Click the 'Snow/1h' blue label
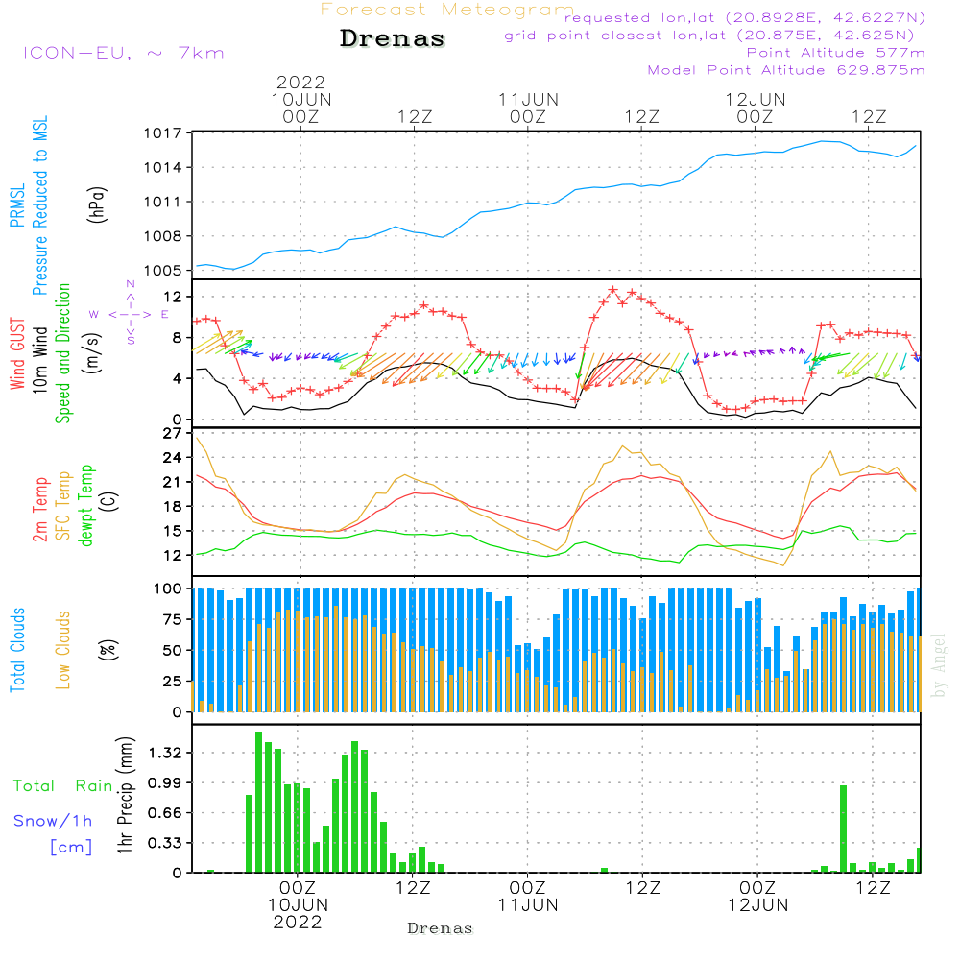The image size is (960, 960). click(x=53, y=821)
